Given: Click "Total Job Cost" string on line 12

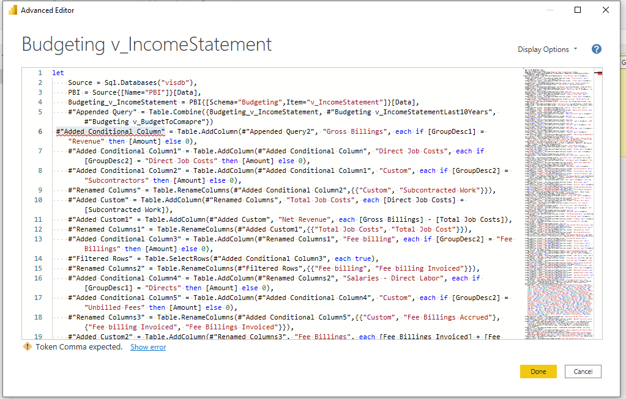Looking at the screenshot, I should coord(423,229).
